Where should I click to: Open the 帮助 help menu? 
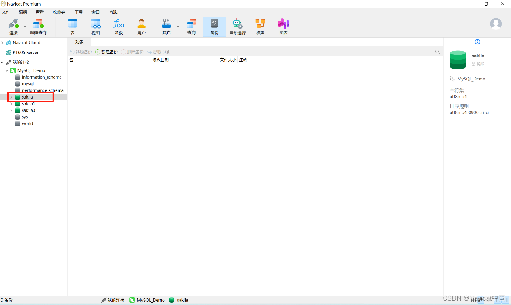coord(114,12)
